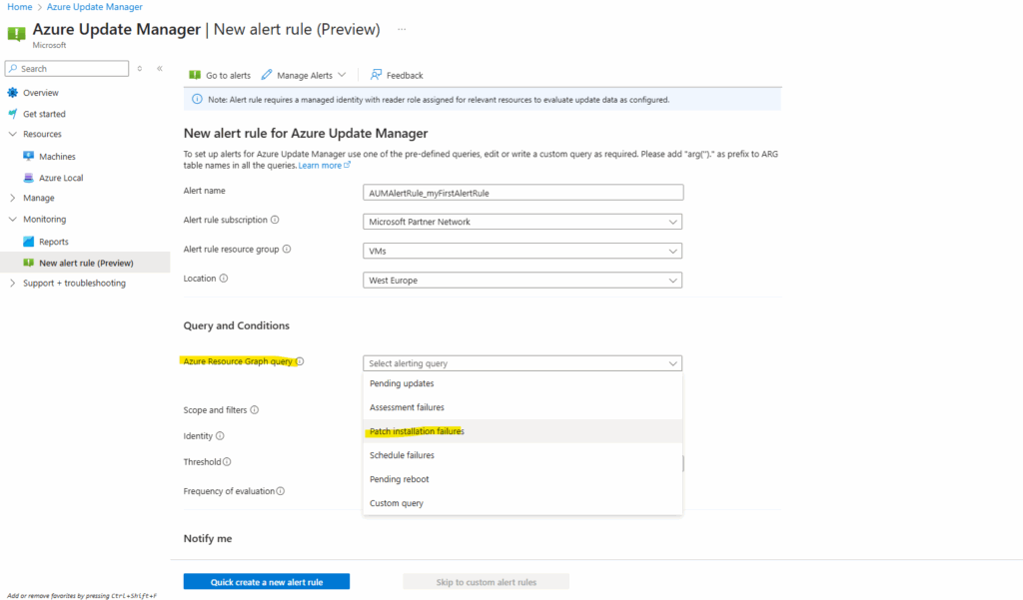
Task: Click Go to alerts toolbar button
Action: 220,75
